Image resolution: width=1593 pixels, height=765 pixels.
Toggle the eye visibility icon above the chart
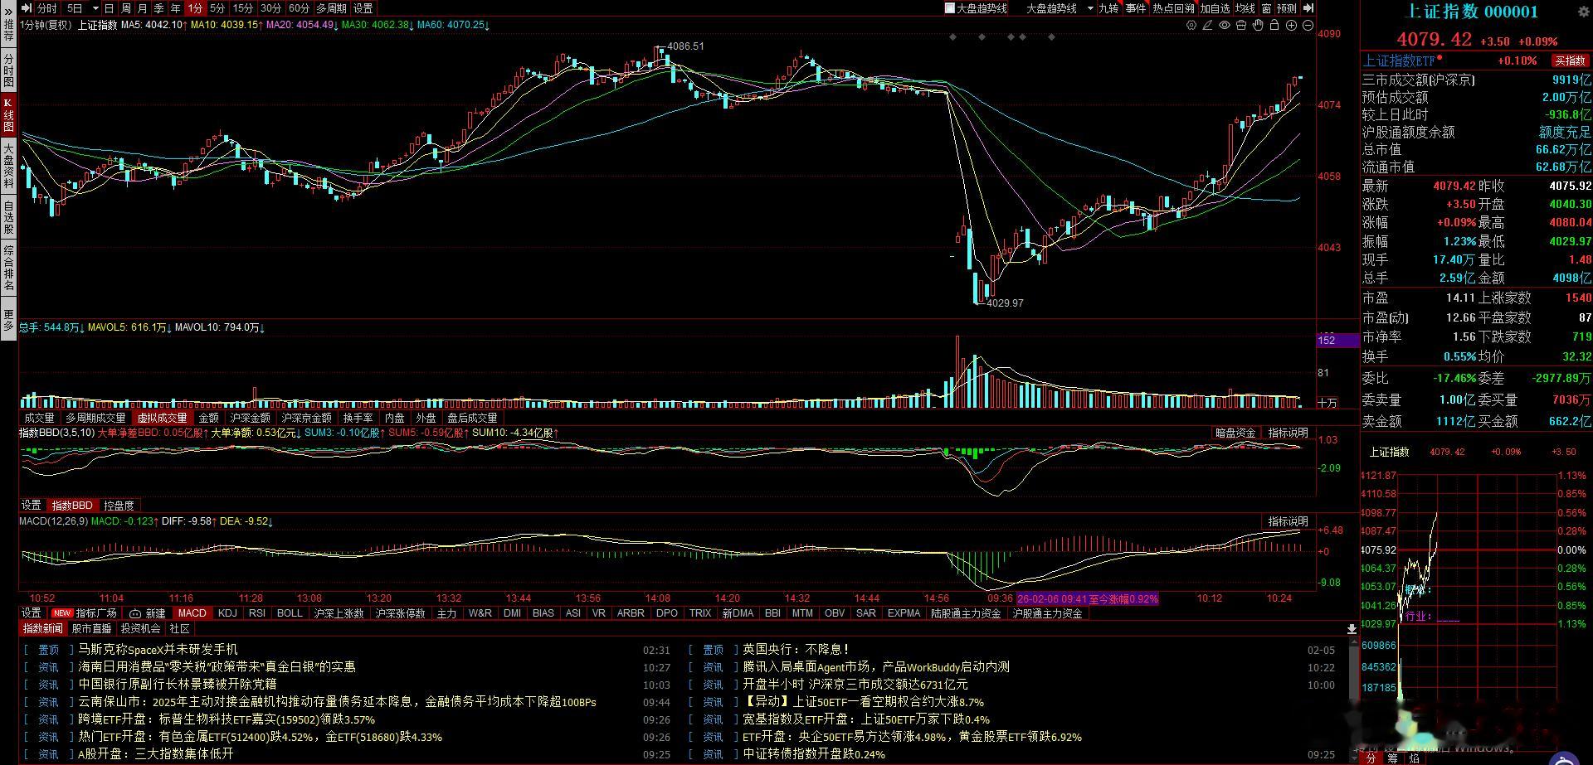tap(1225, 26)
